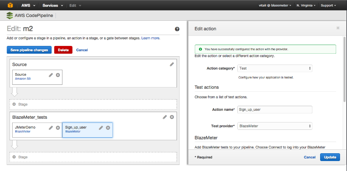Open the Action category dropdown
This screenshot has width=347, height=171.
pos(275,68)
